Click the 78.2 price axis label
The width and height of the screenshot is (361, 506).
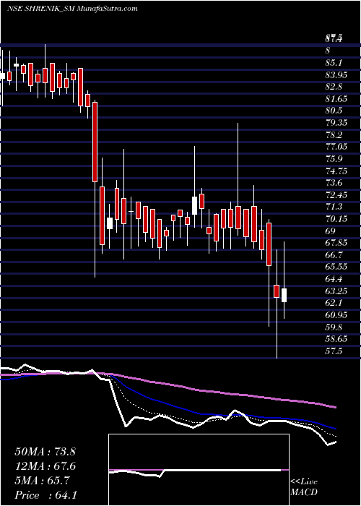pos(334,135)
